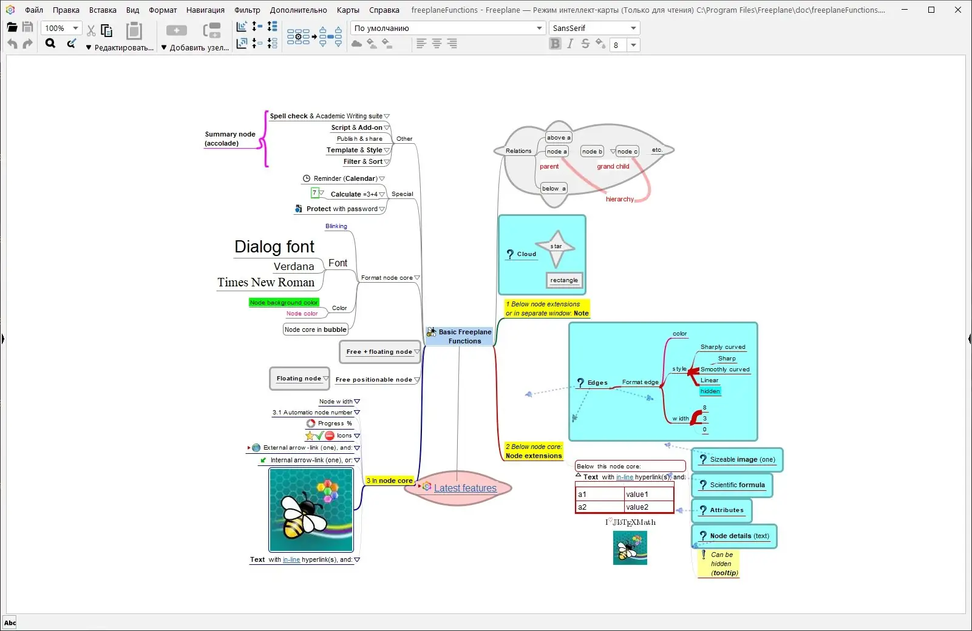Image resolution: width=972 pixels, height=631 pixels.
Task: Click the large bee image thumbnail
Action: point(311,510)
